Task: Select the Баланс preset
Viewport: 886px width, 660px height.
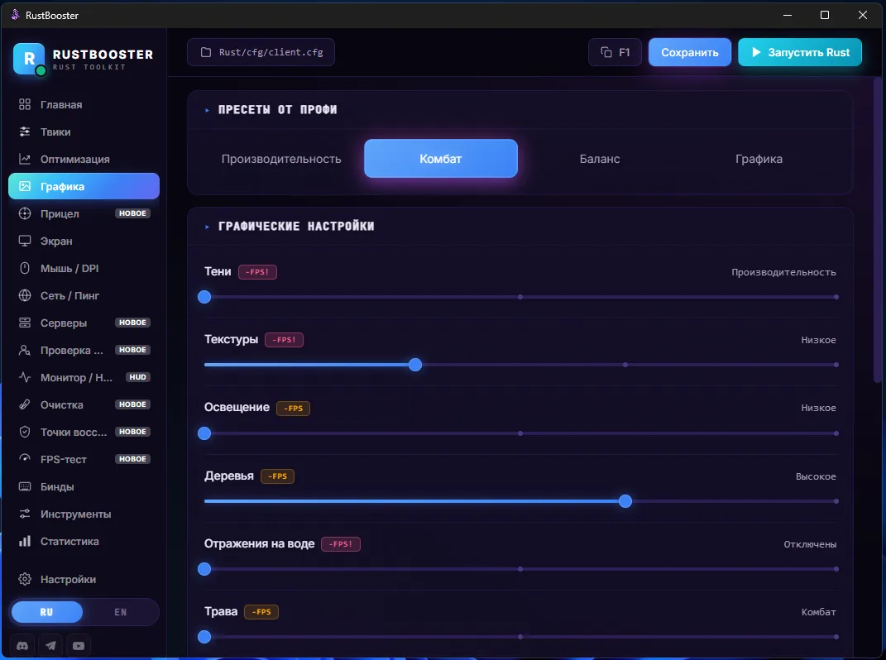Action: (x=600, y=159)
